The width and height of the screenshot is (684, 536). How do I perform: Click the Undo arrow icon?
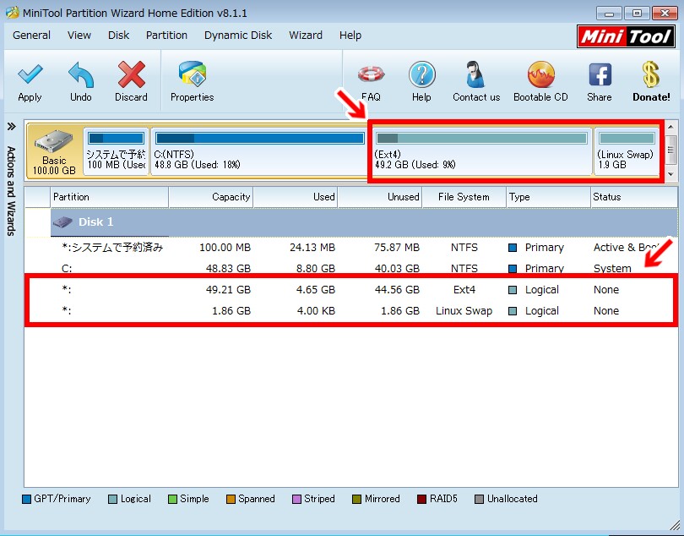(81, 74)
